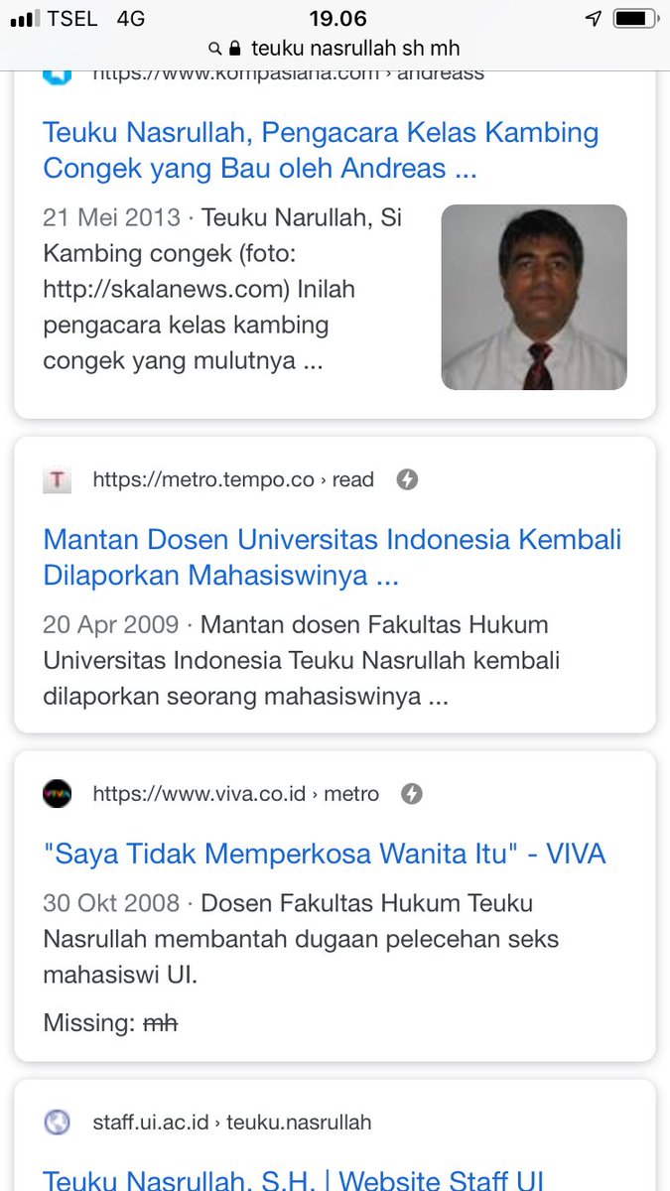Viewport: 670px width, 1191px height.
Task: Tap the VIVA site favicon
Action: click(x=58, y=794)
